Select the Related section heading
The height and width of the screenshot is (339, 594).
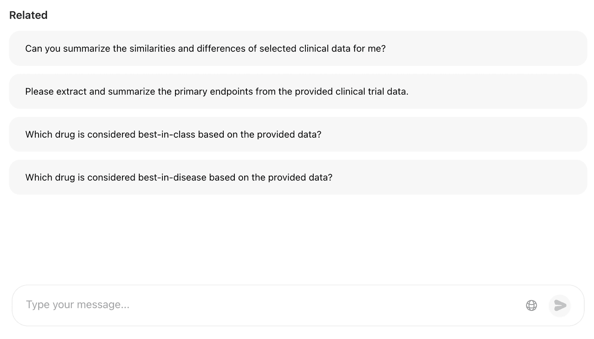click(28, 15)
